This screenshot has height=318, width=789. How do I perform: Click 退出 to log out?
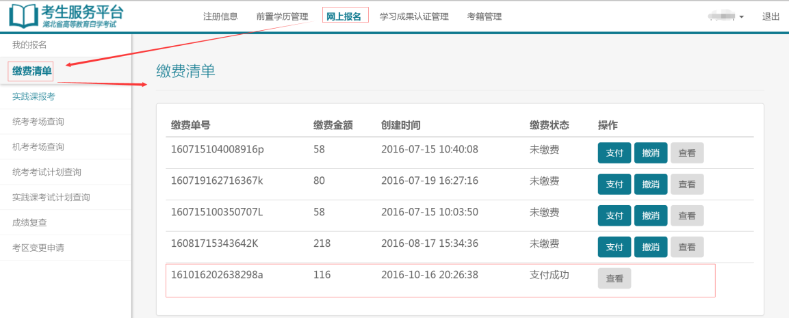coord(771,16)
